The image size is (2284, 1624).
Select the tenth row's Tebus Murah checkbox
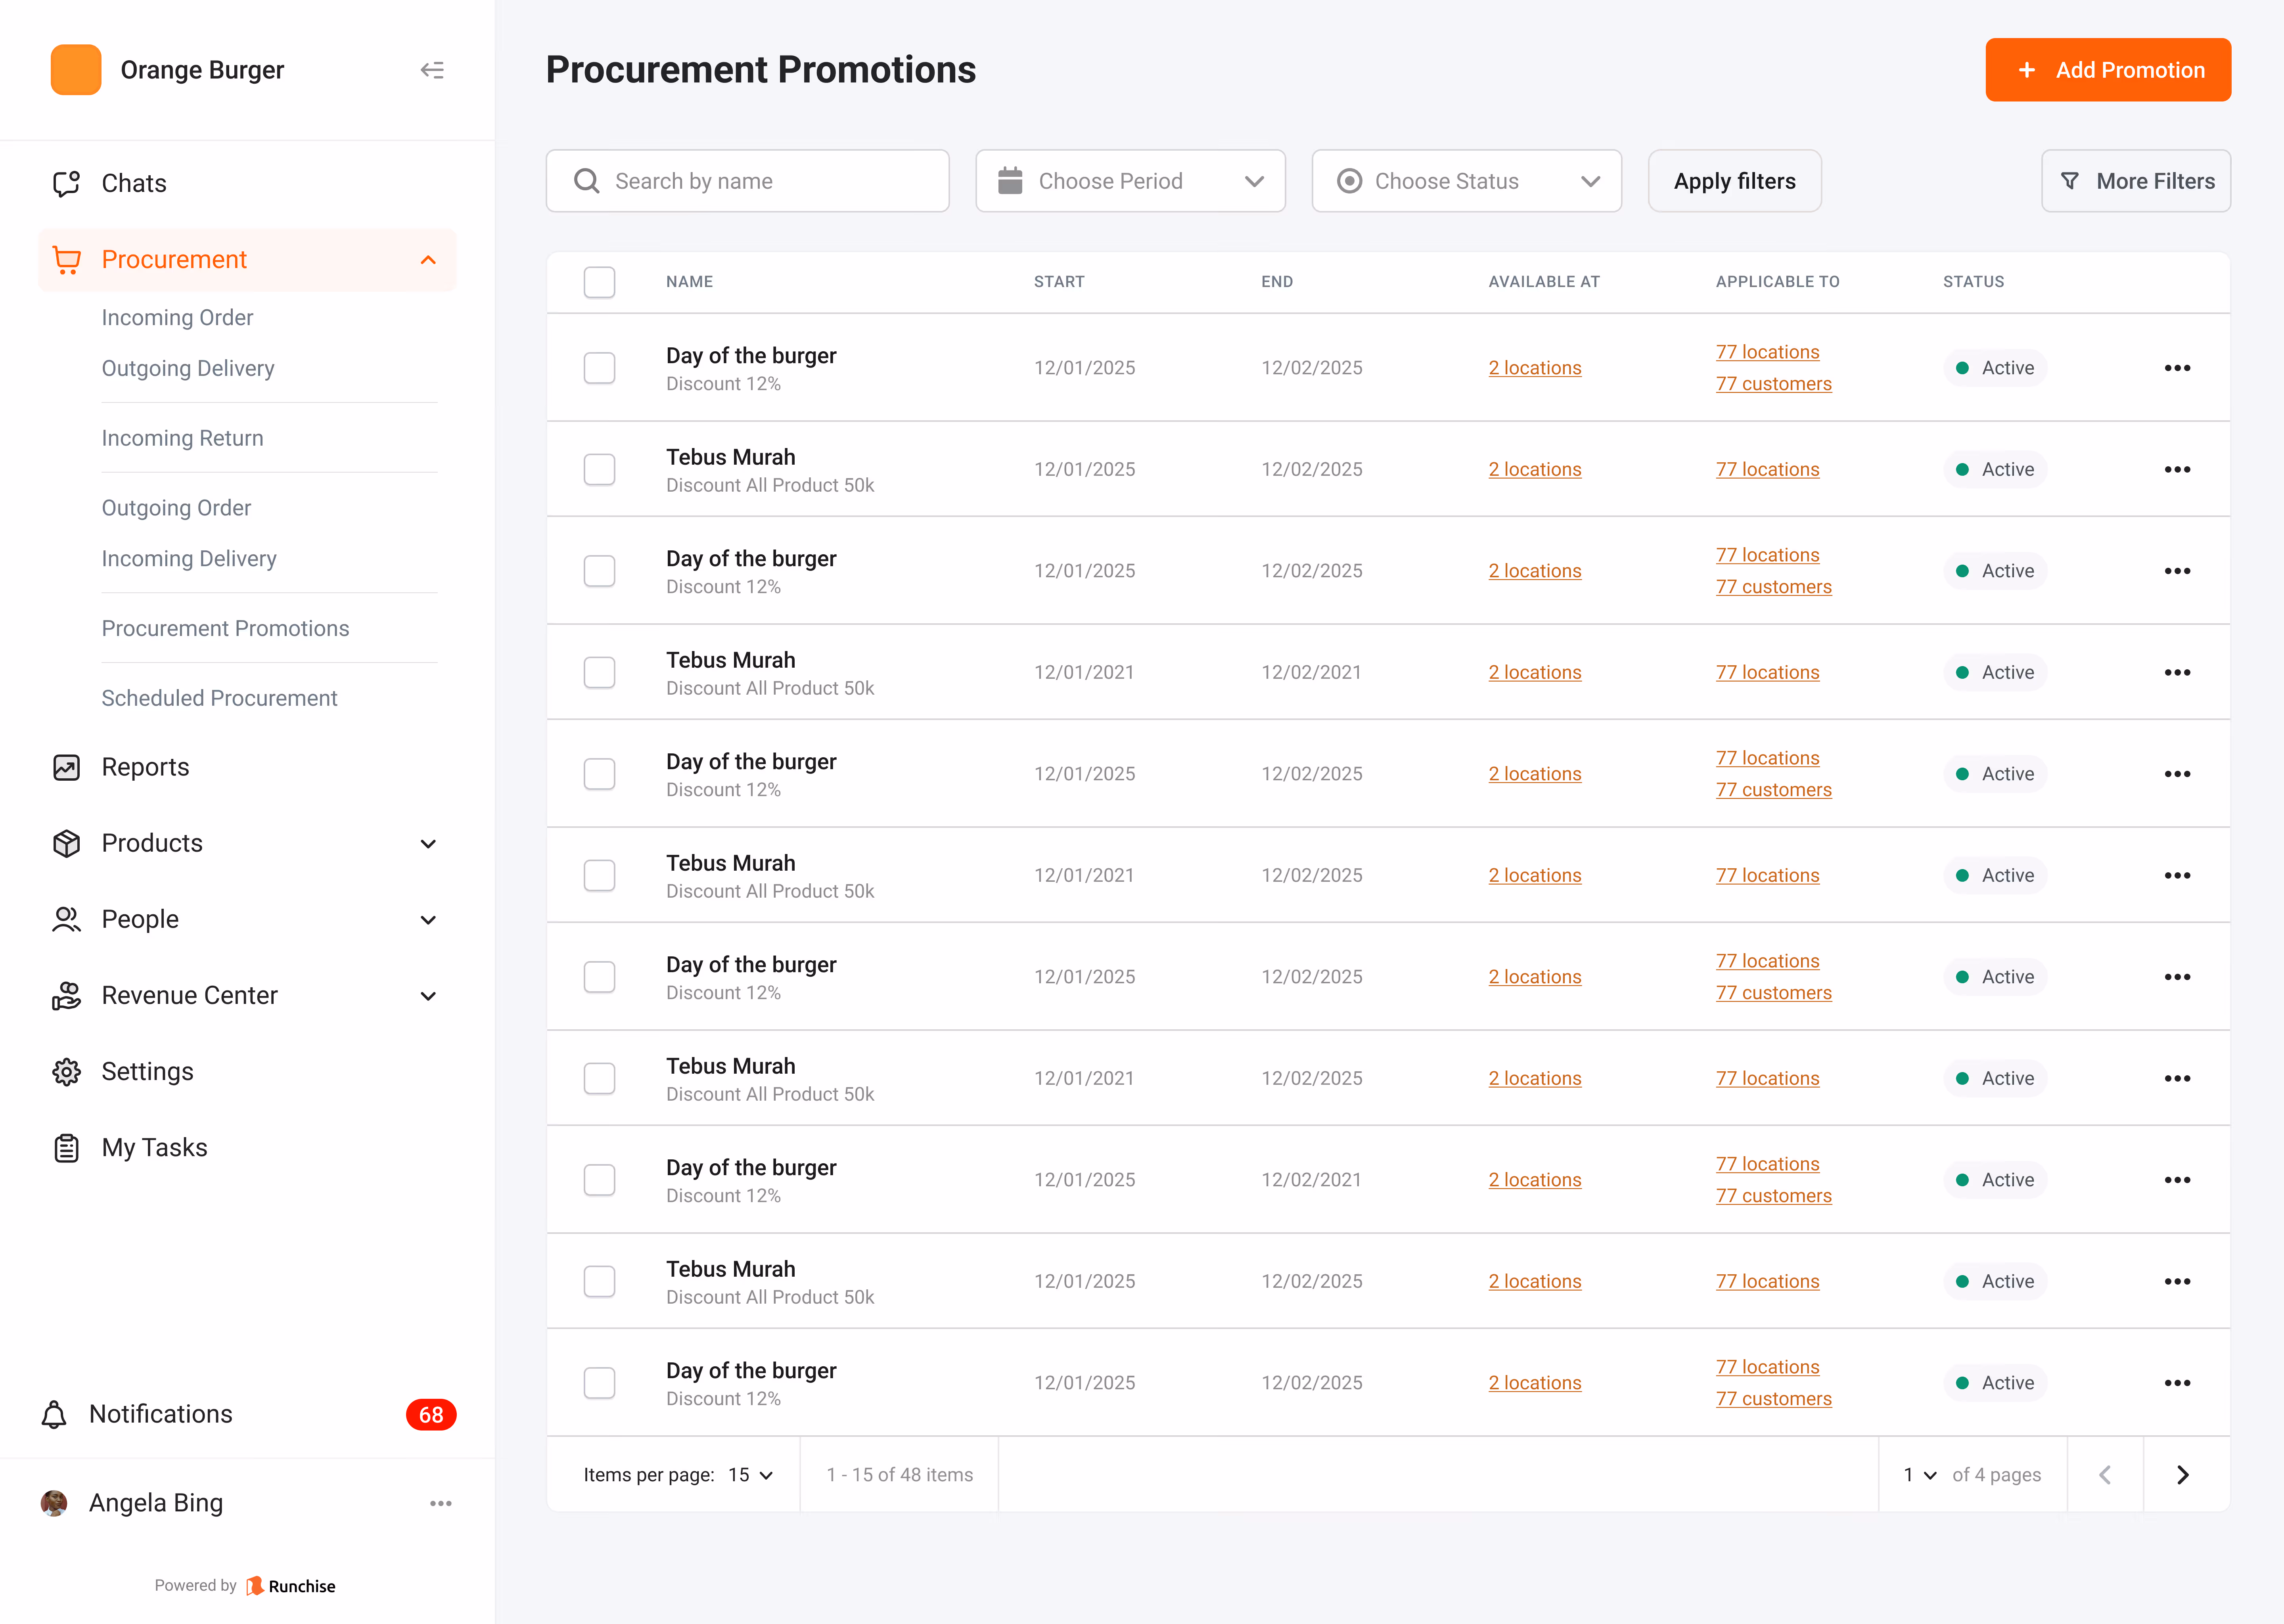coord(599,1281)
